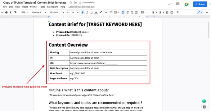Expand bulleted list options arrow

[x=156, y=12]
